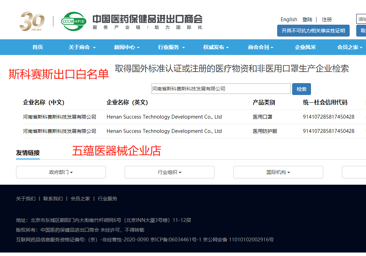366x256 pixels.
Task: Open the 国际机构 dropdown
Action: tap(278, 172)
